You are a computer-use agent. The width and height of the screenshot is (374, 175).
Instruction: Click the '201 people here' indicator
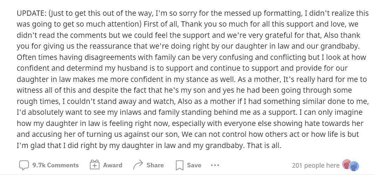[316, 166]
